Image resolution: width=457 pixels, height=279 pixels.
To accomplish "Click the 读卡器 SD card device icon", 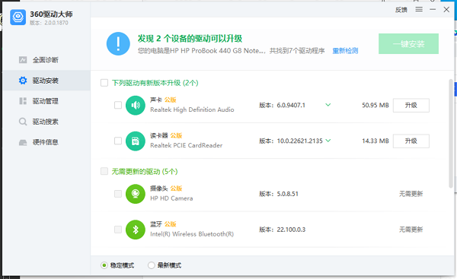I will (x=136, y=141).
